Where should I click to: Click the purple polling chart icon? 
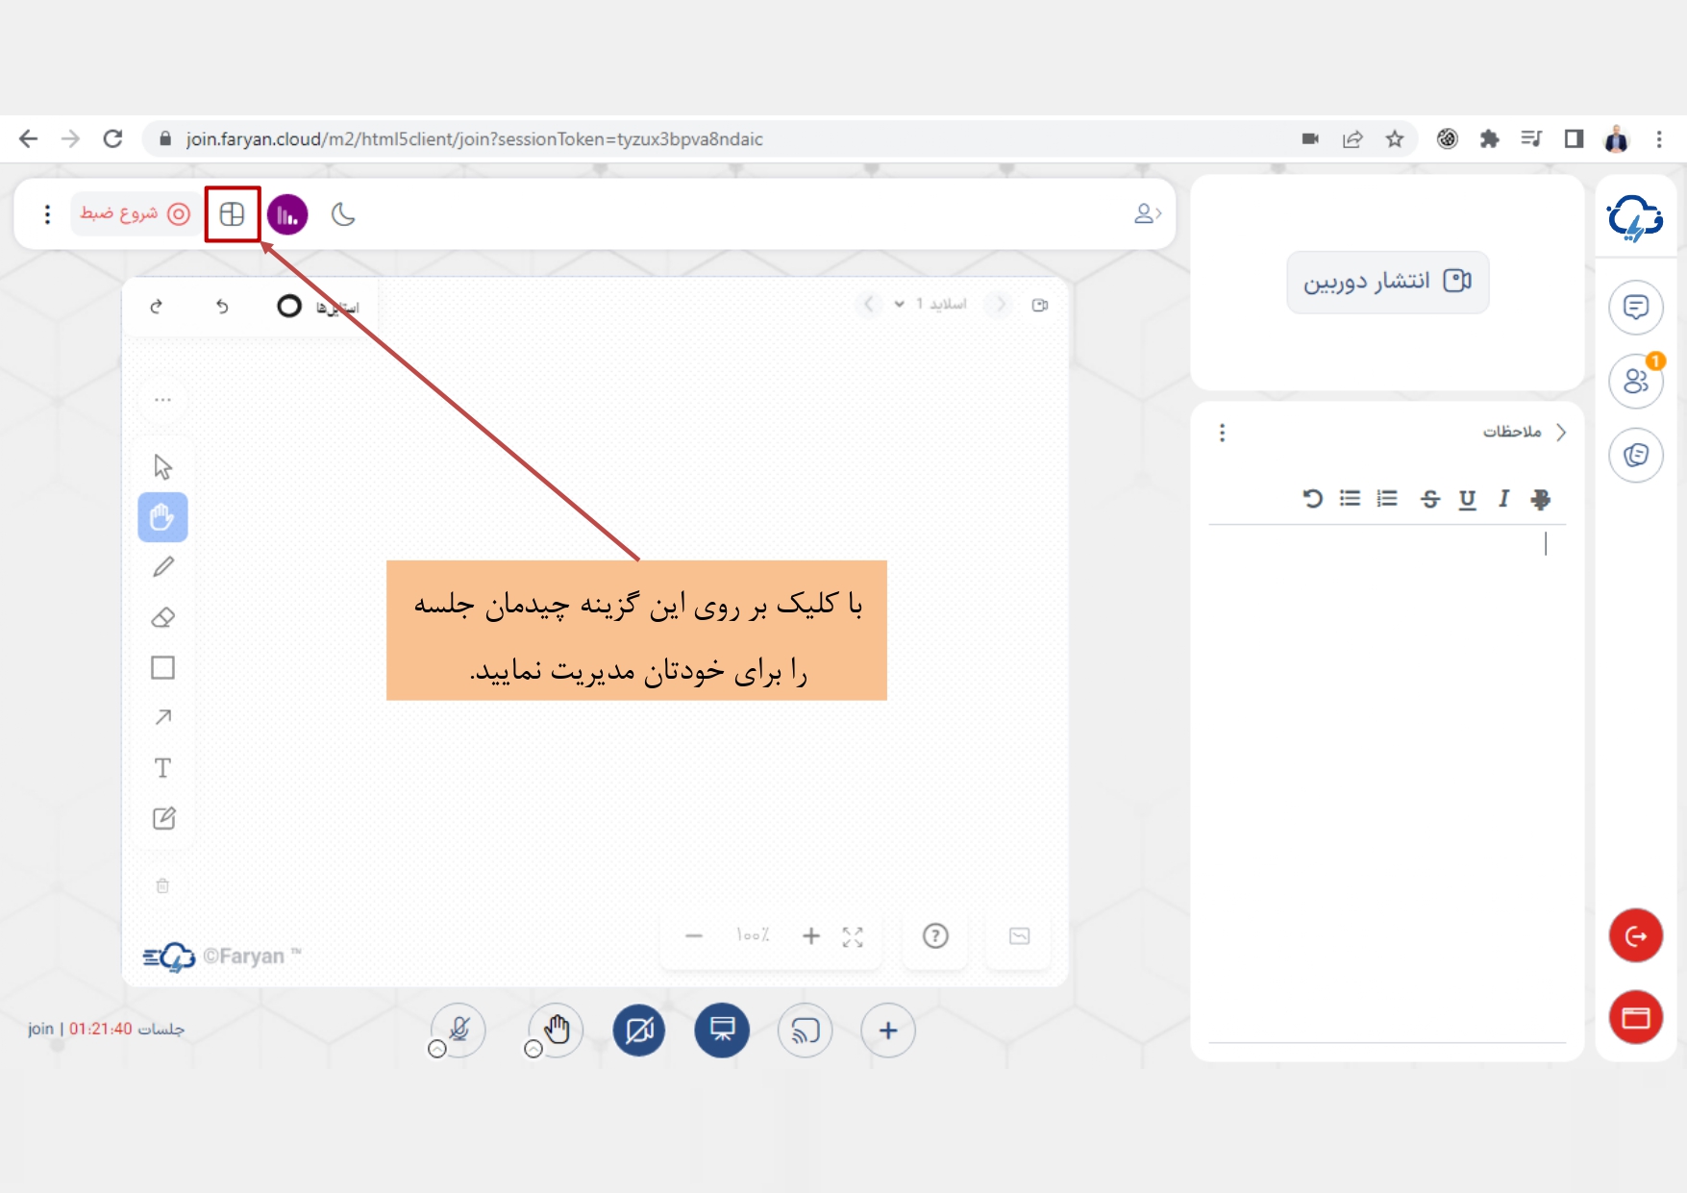(287, 214)
